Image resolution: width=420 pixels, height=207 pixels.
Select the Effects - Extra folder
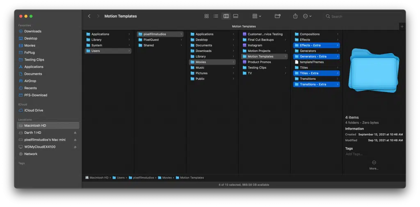(x=317, y=45)
